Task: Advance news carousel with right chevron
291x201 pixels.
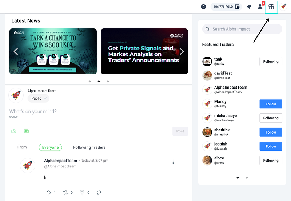Action: coord(182,51)
